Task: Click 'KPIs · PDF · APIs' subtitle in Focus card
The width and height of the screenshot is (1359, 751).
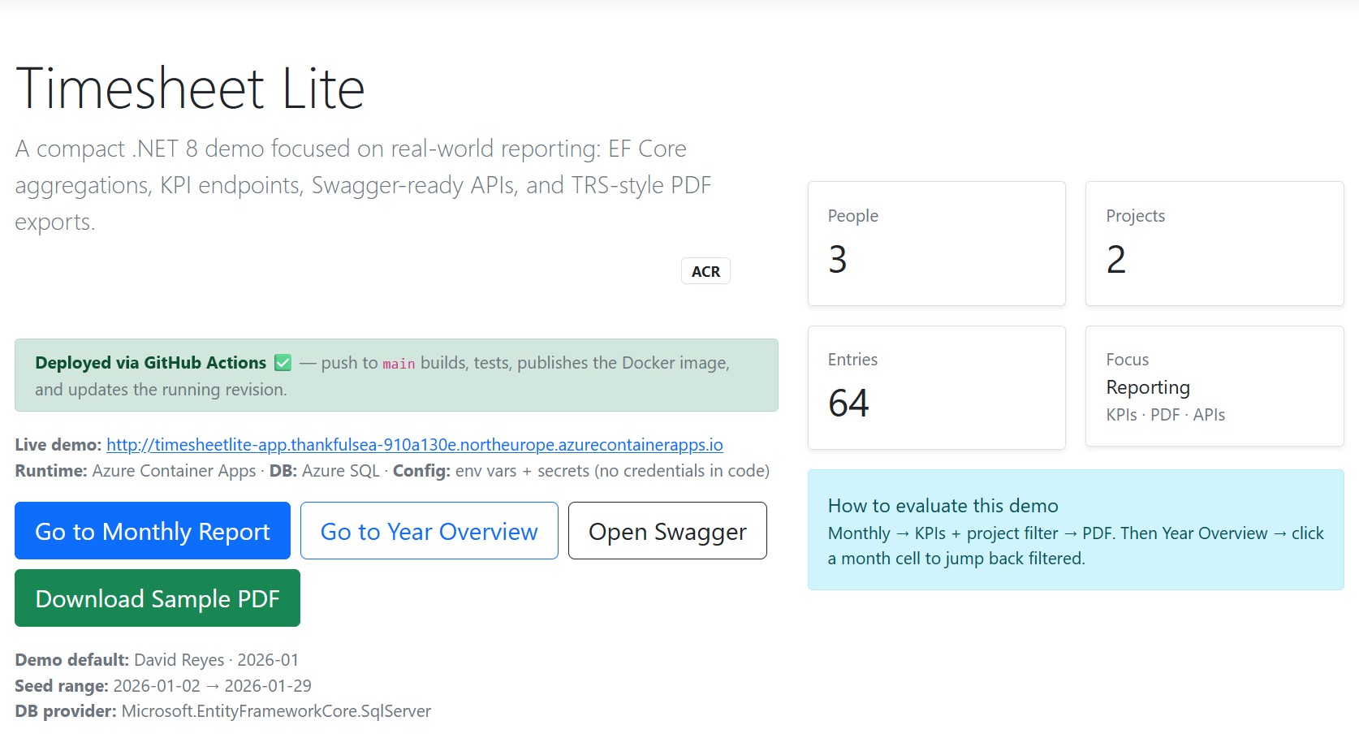Action: click(x=1165, y=415)
